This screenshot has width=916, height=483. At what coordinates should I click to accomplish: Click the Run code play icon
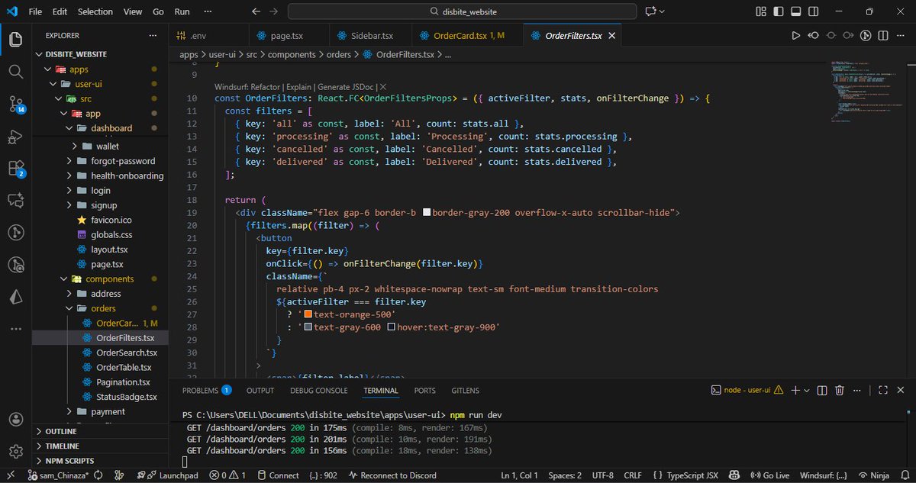click(x=795, y=36)
